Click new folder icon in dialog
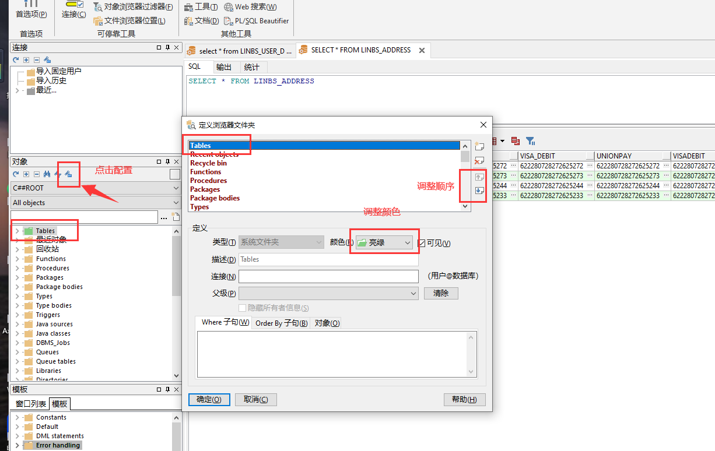This screenshot has width=715, height=451. 479,146
